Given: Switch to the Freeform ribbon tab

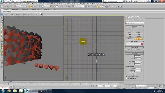Looking at the screenshot, I should [x=15, y=9].
